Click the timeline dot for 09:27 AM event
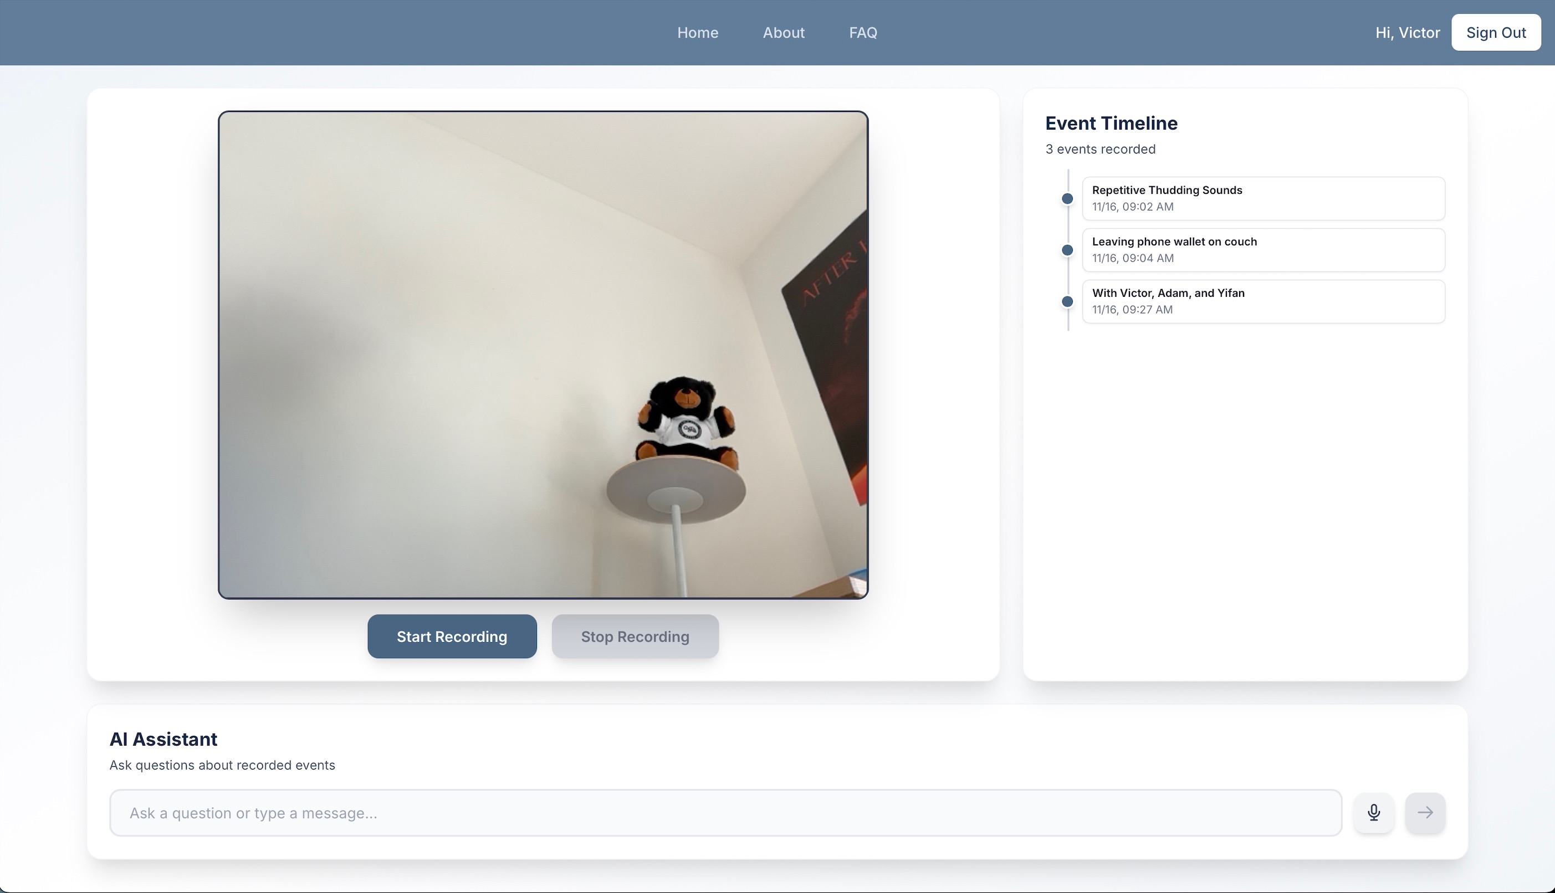Viewport: 1555px width, 893px height. click(x=1067, y=302)
